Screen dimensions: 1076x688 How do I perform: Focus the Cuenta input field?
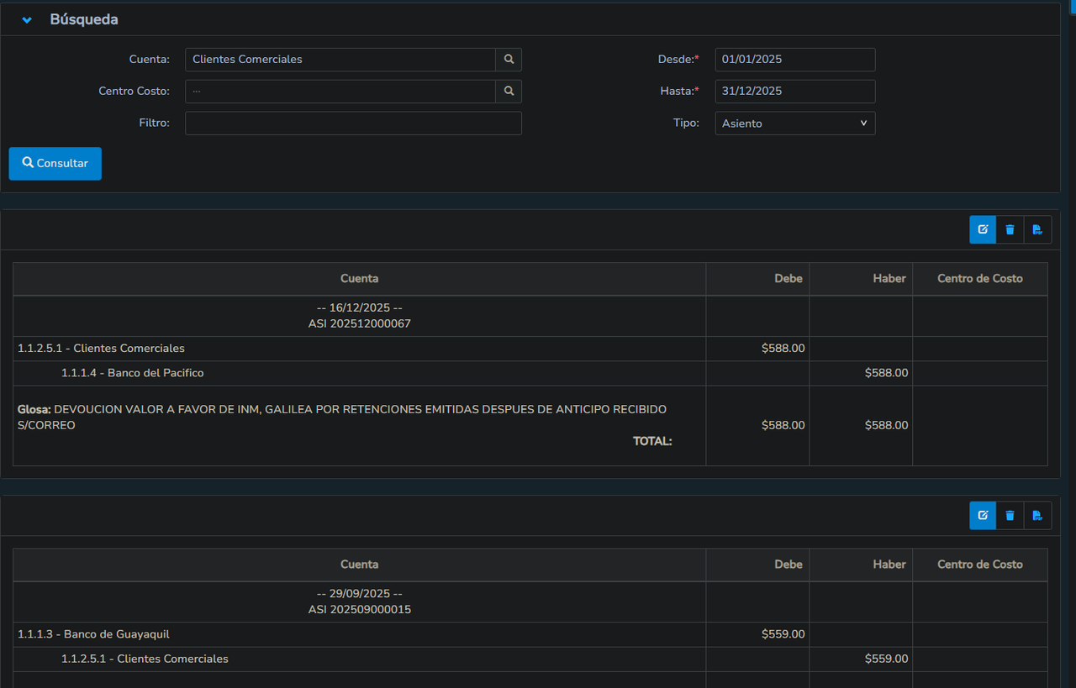pyautogui.click(x=340, y=60)
